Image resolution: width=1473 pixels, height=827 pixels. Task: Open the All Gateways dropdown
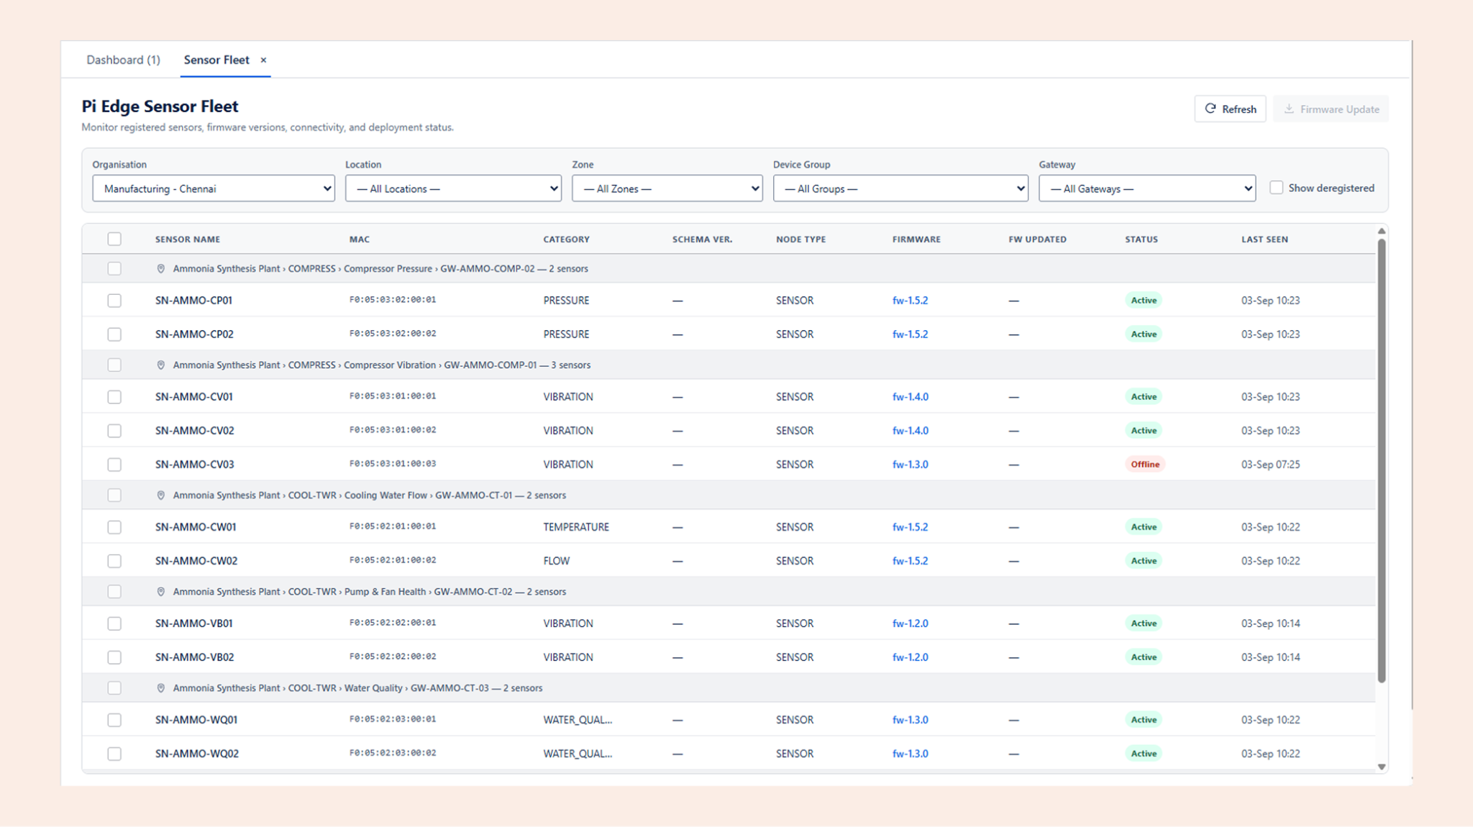tap(1147, 188)
